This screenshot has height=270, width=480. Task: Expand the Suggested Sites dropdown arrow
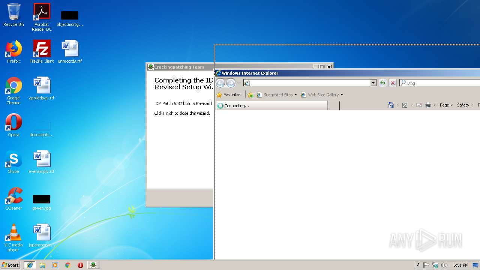[x=295, y=95]
